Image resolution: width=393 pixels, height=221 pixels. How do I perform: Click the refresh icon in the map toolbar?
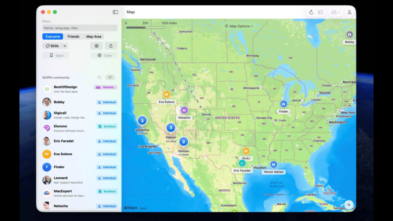click(311, 12)
